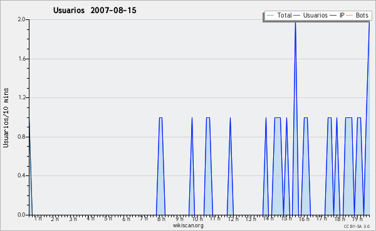Image resolution: width=376 pixels, height=231 pixels.
Task: Click the '7 h' x-axis label
Action: [144, 219]
